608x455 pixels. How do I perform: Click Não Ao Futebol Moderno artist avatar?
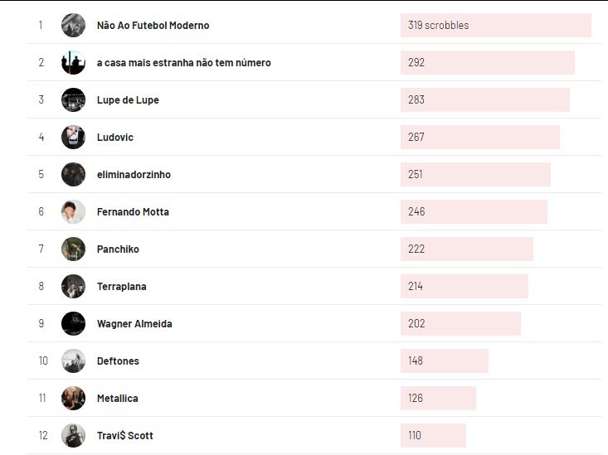point(73,25)
